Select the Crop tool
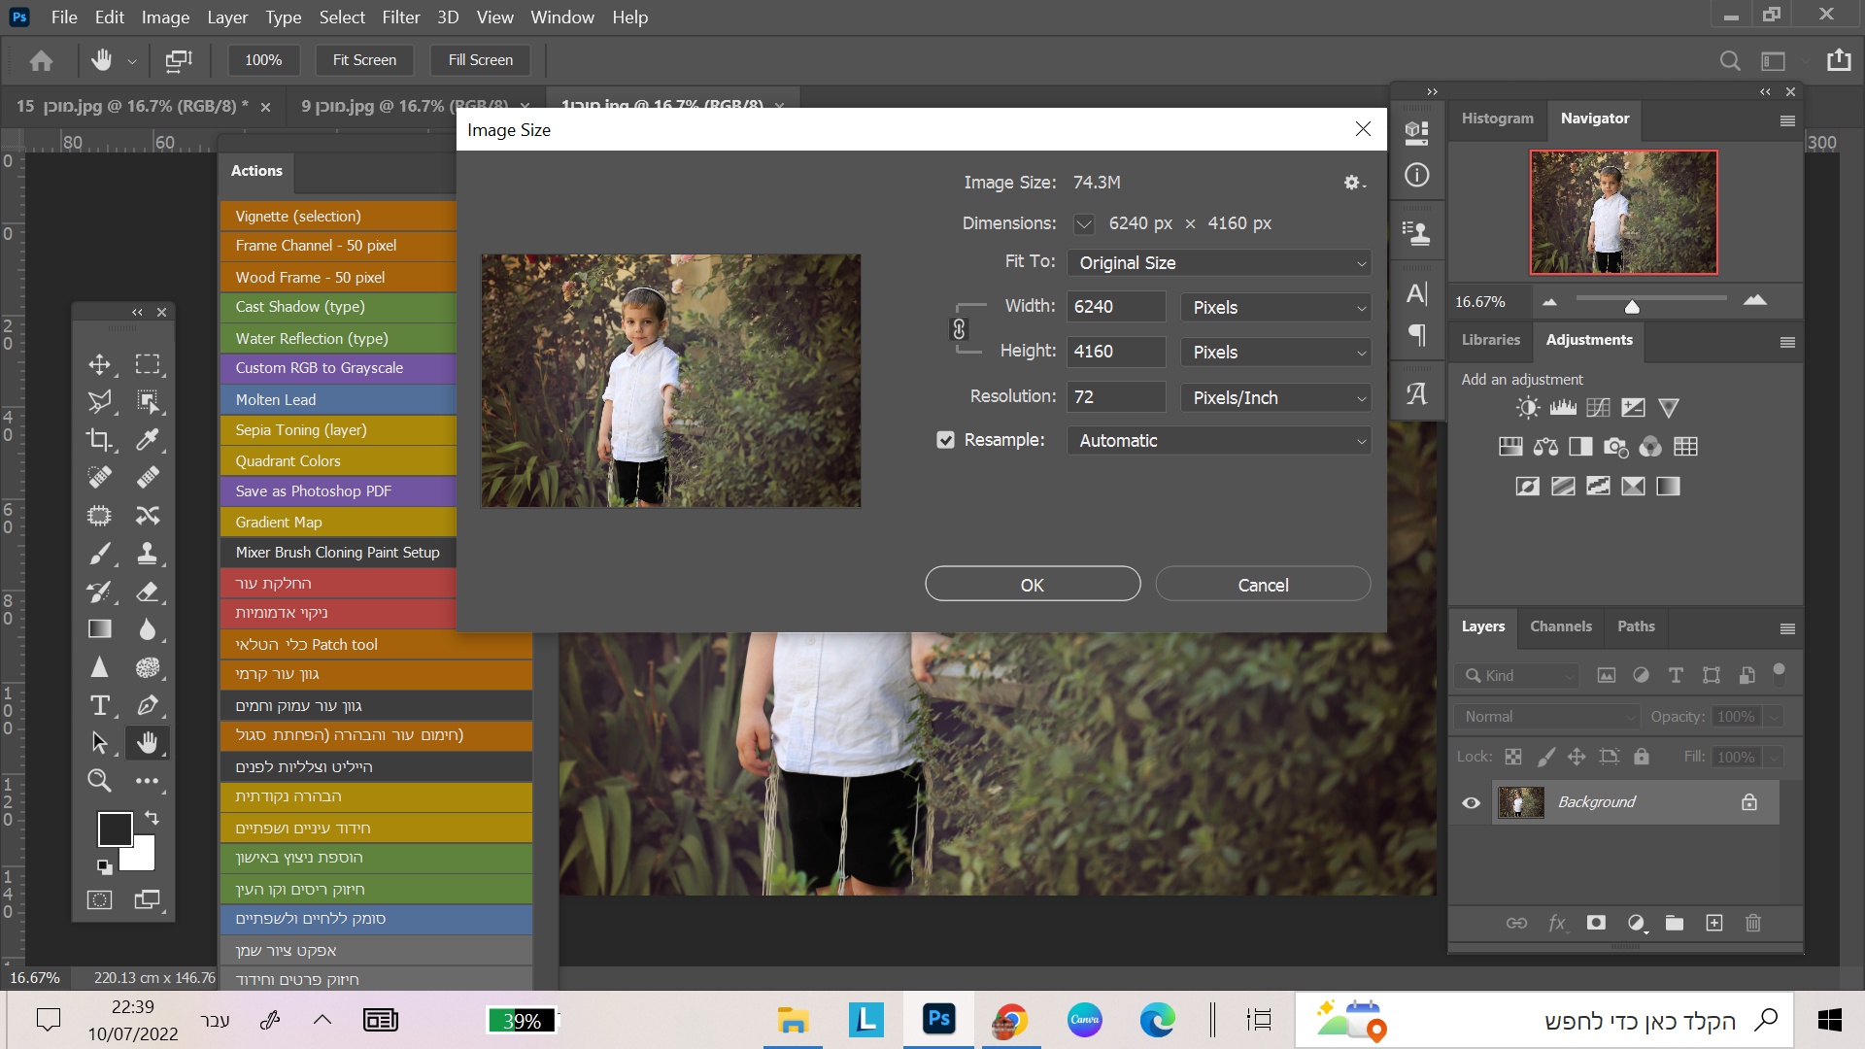This screenshot has height=1049, width=1865. 99,439
